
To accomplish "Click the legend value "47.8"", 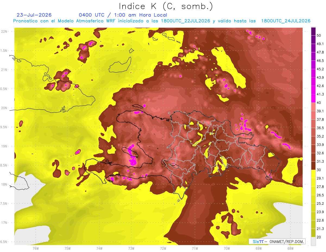I will 320,52.
